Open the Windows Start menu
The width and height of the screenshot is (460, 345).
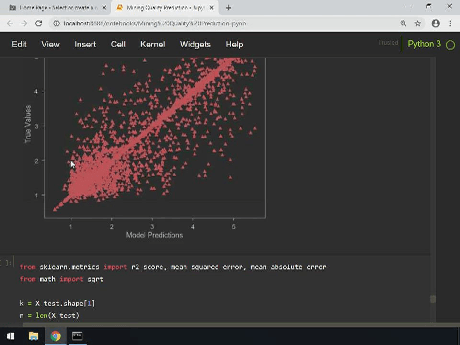[11, 336]
